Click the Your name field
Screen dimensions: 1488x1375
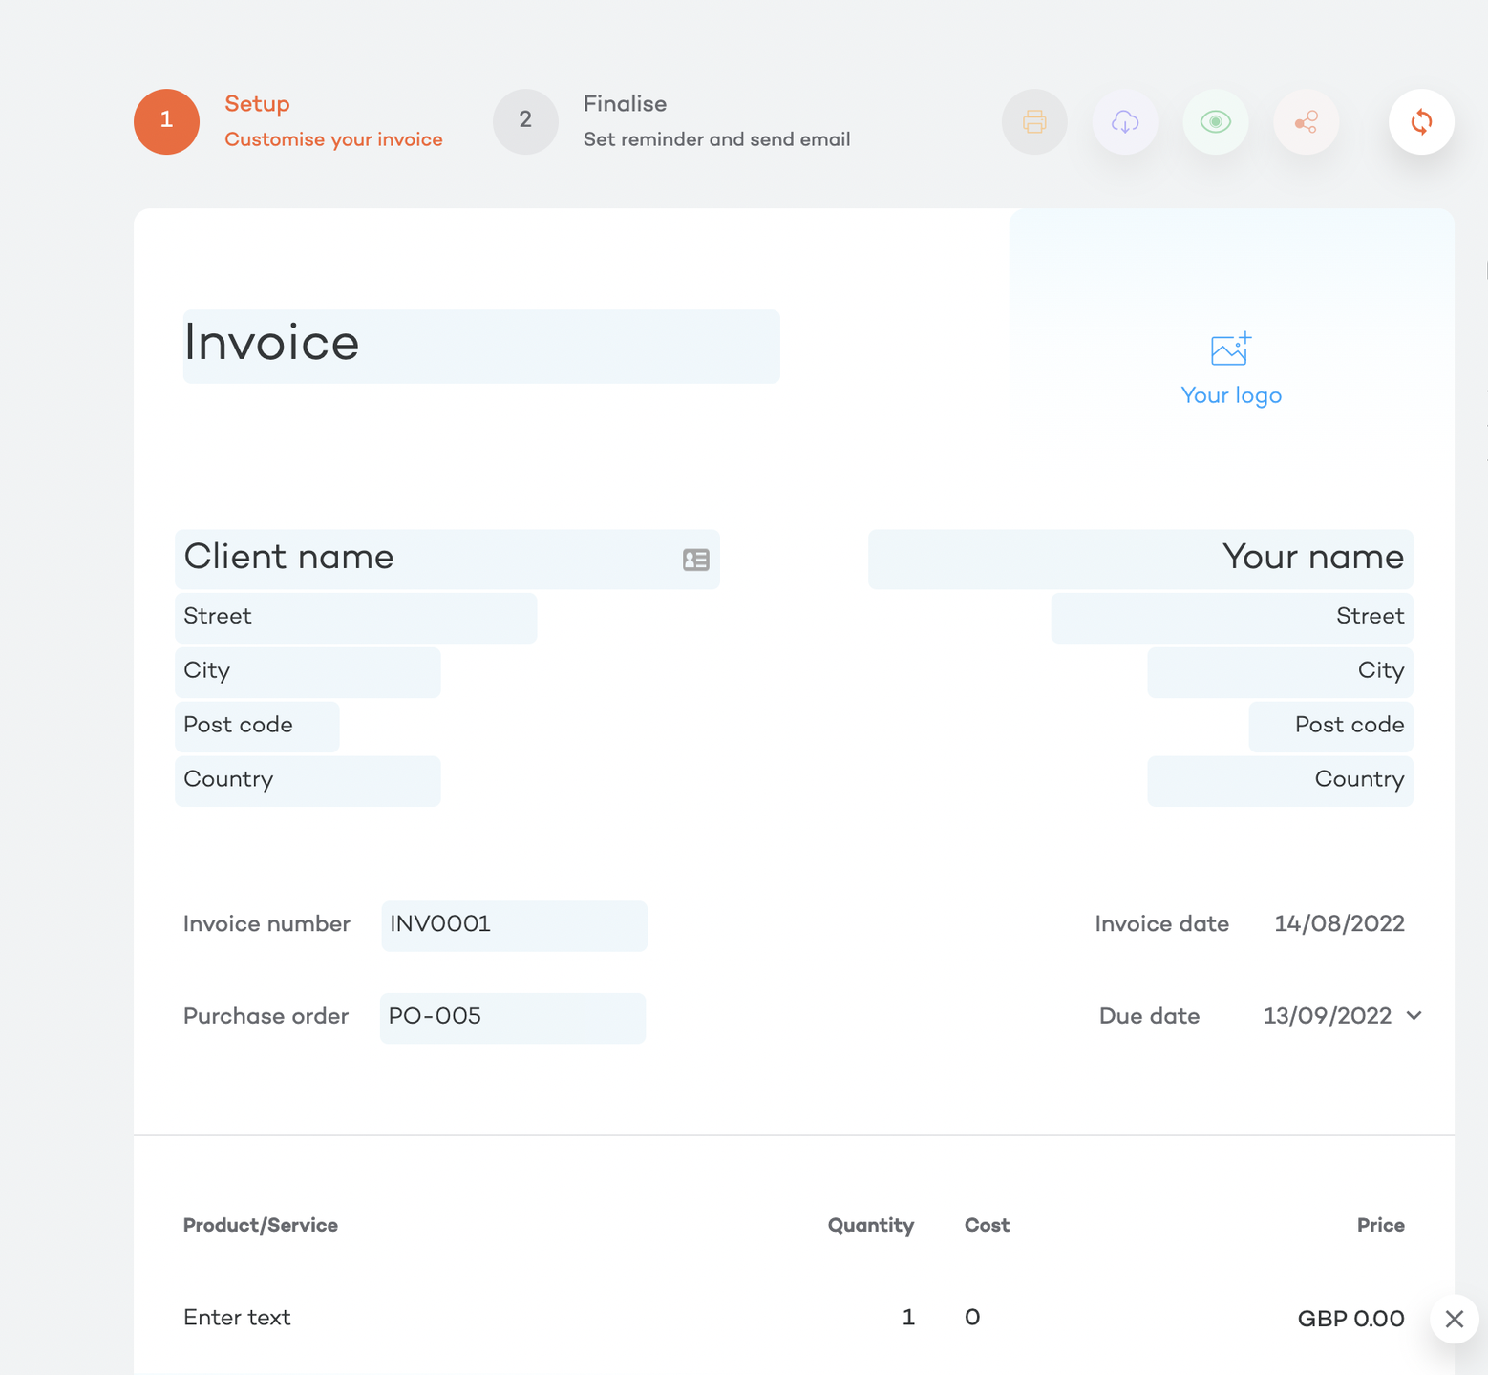coord(1140,559)
